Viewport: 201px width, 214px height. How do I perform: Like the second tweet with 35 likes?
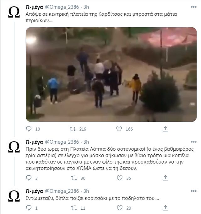pos(120,178)
